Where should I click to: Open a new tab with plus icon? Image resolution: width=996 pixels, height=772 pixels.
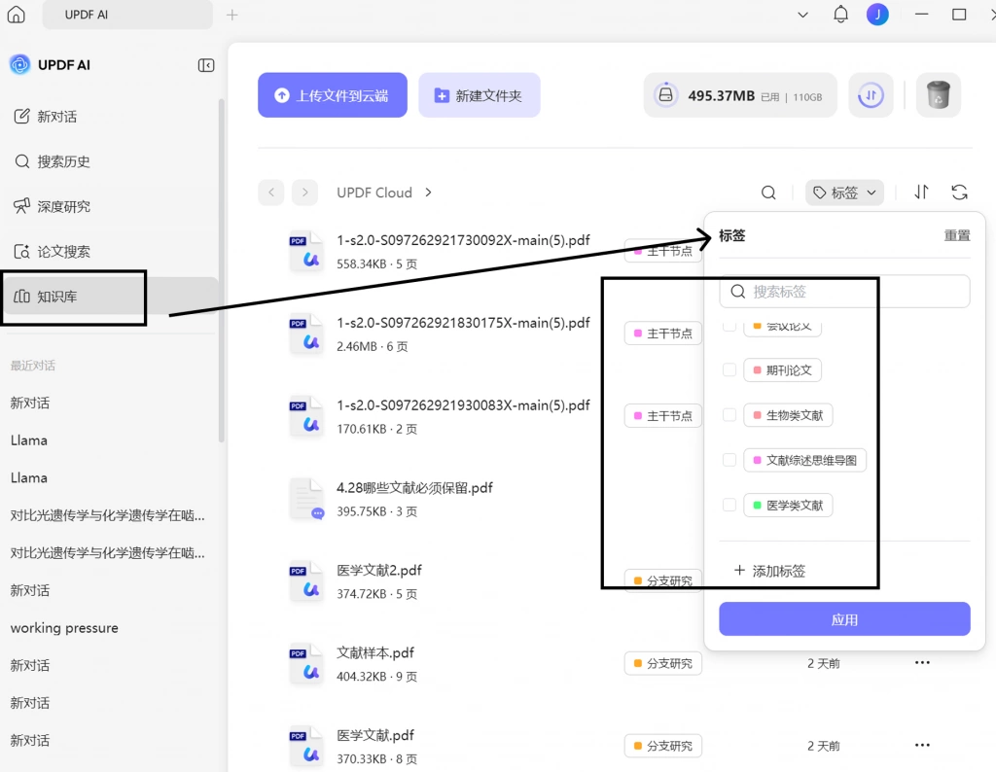pos(231,15)
